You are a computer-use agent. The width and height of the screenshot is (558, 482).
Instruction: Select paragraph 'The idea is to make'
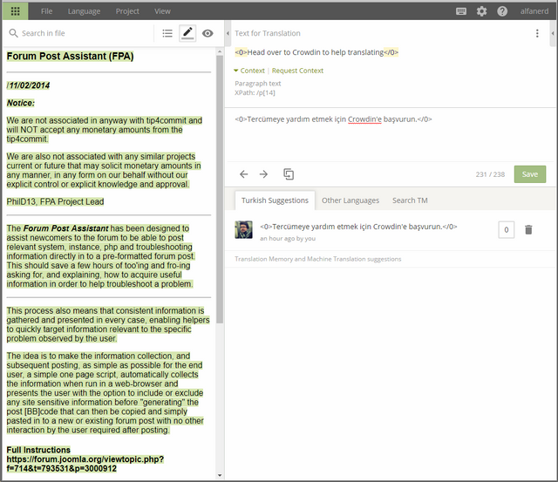tap(105, 393)
